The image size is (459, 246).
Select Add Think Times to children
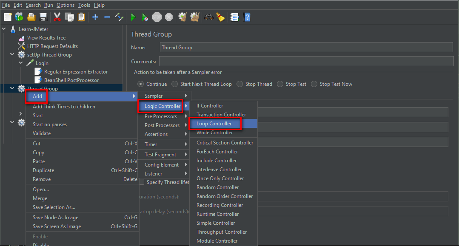click(82, 107)
